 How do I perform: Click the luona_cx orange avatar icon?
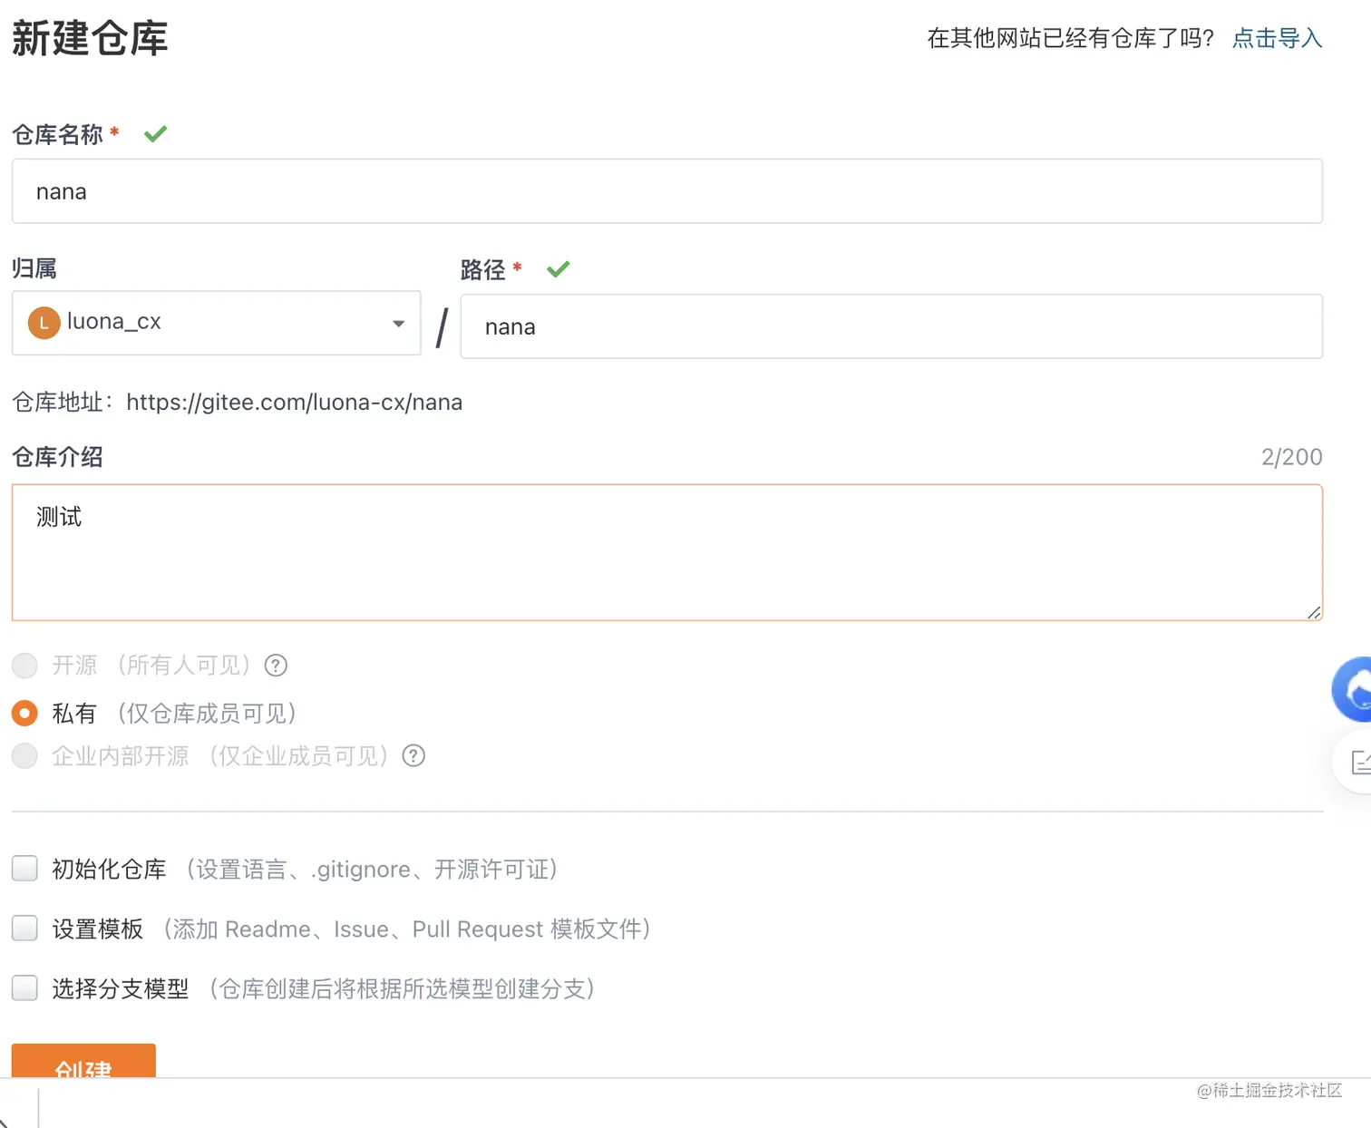tap(44, 323)
